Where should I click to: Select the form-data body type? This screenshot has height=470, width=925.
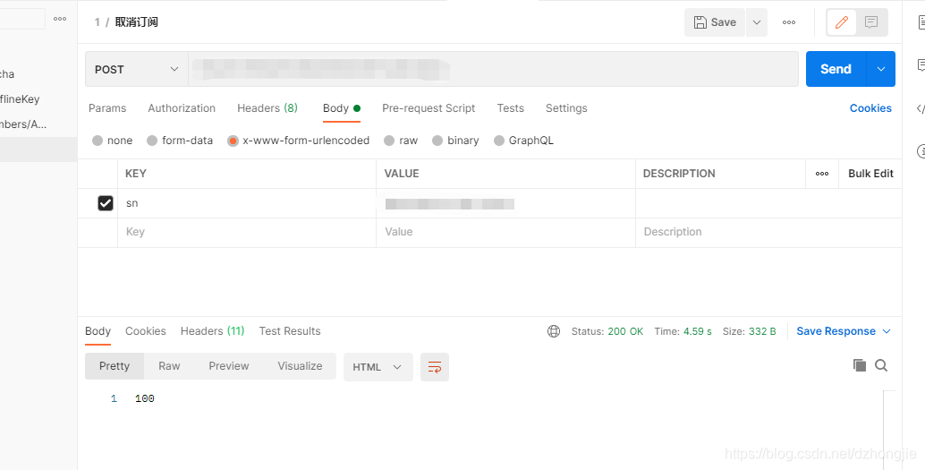point(180,141)
